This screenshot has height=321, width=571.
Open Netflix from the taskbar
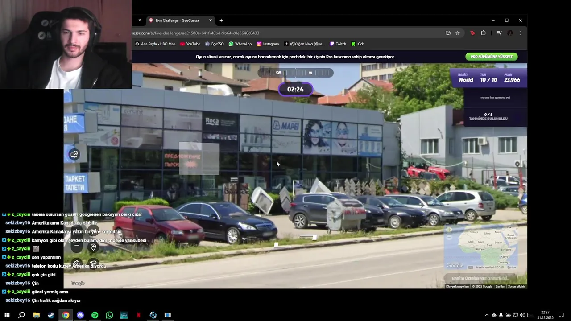click(x=138, y=315)
